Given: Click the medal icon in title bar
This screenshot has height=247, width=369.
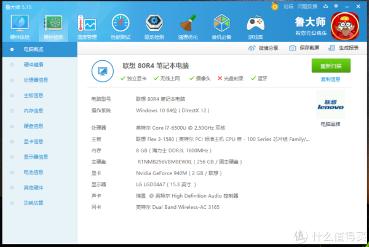Looking at the screenshot, I should tap(275, 6).
